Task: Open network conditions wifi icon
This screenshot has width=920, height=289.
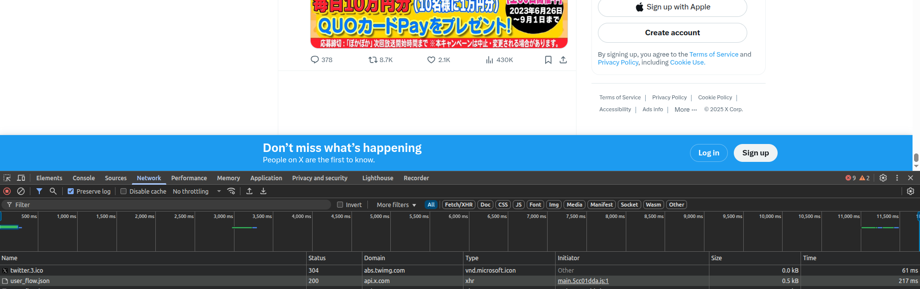Action: pos(231,191)
